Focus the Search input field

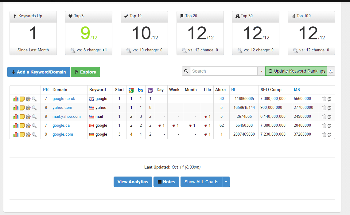(224, 71)
